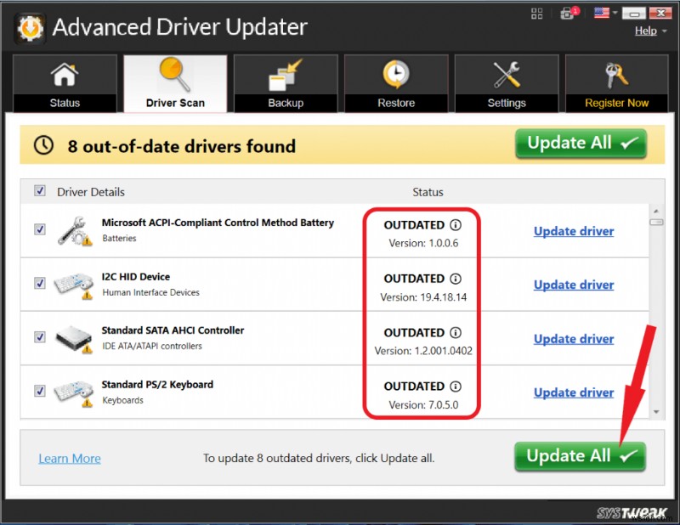Uncheck the I2C HID Device checkbox
Image resolution: width=680 pixels, height=525 pixels.
pyautogui.click(x=40, y=283)
